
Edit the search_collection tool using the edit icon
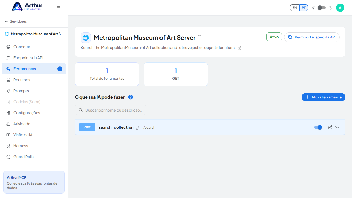tap(330, 127)
